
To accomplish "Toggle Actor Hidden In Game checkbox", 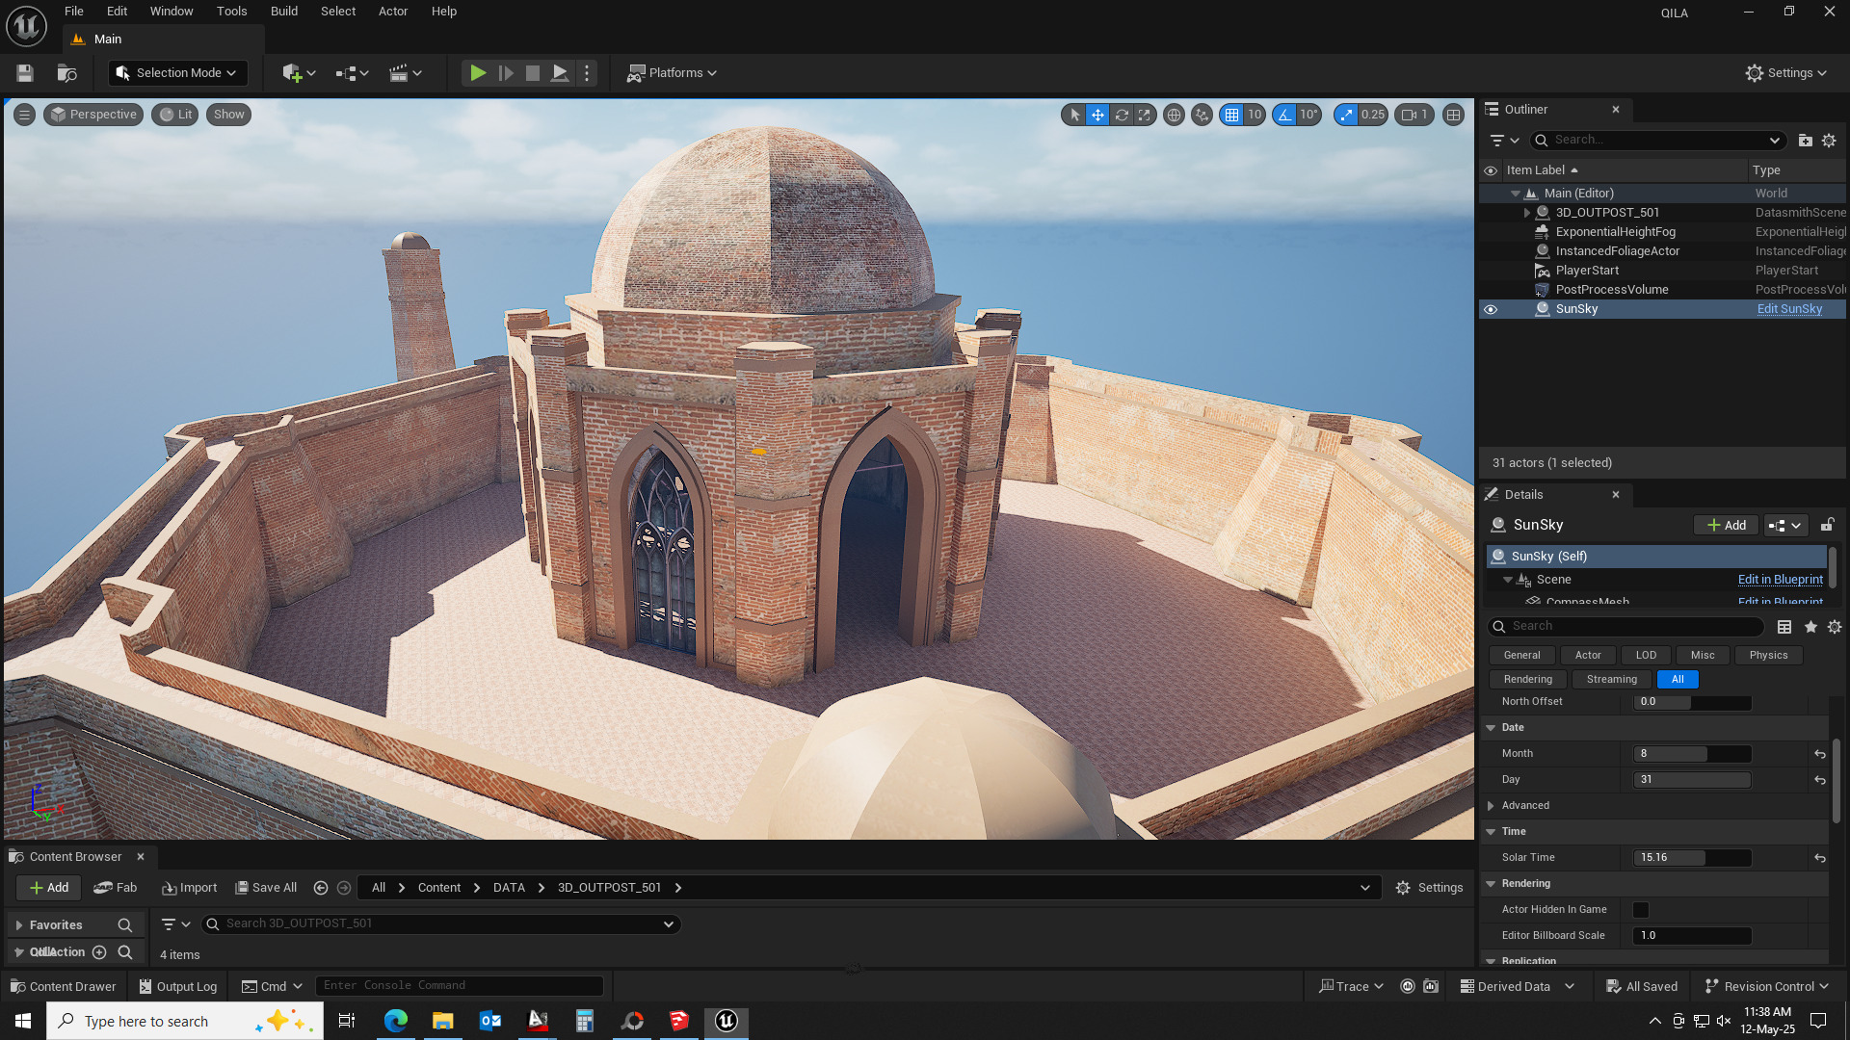I will [1641, 910].
